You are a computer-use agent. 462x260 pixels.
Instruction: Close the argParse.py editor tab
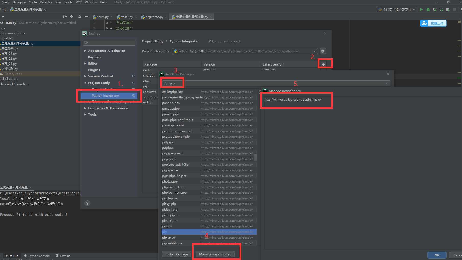(166, 17)
